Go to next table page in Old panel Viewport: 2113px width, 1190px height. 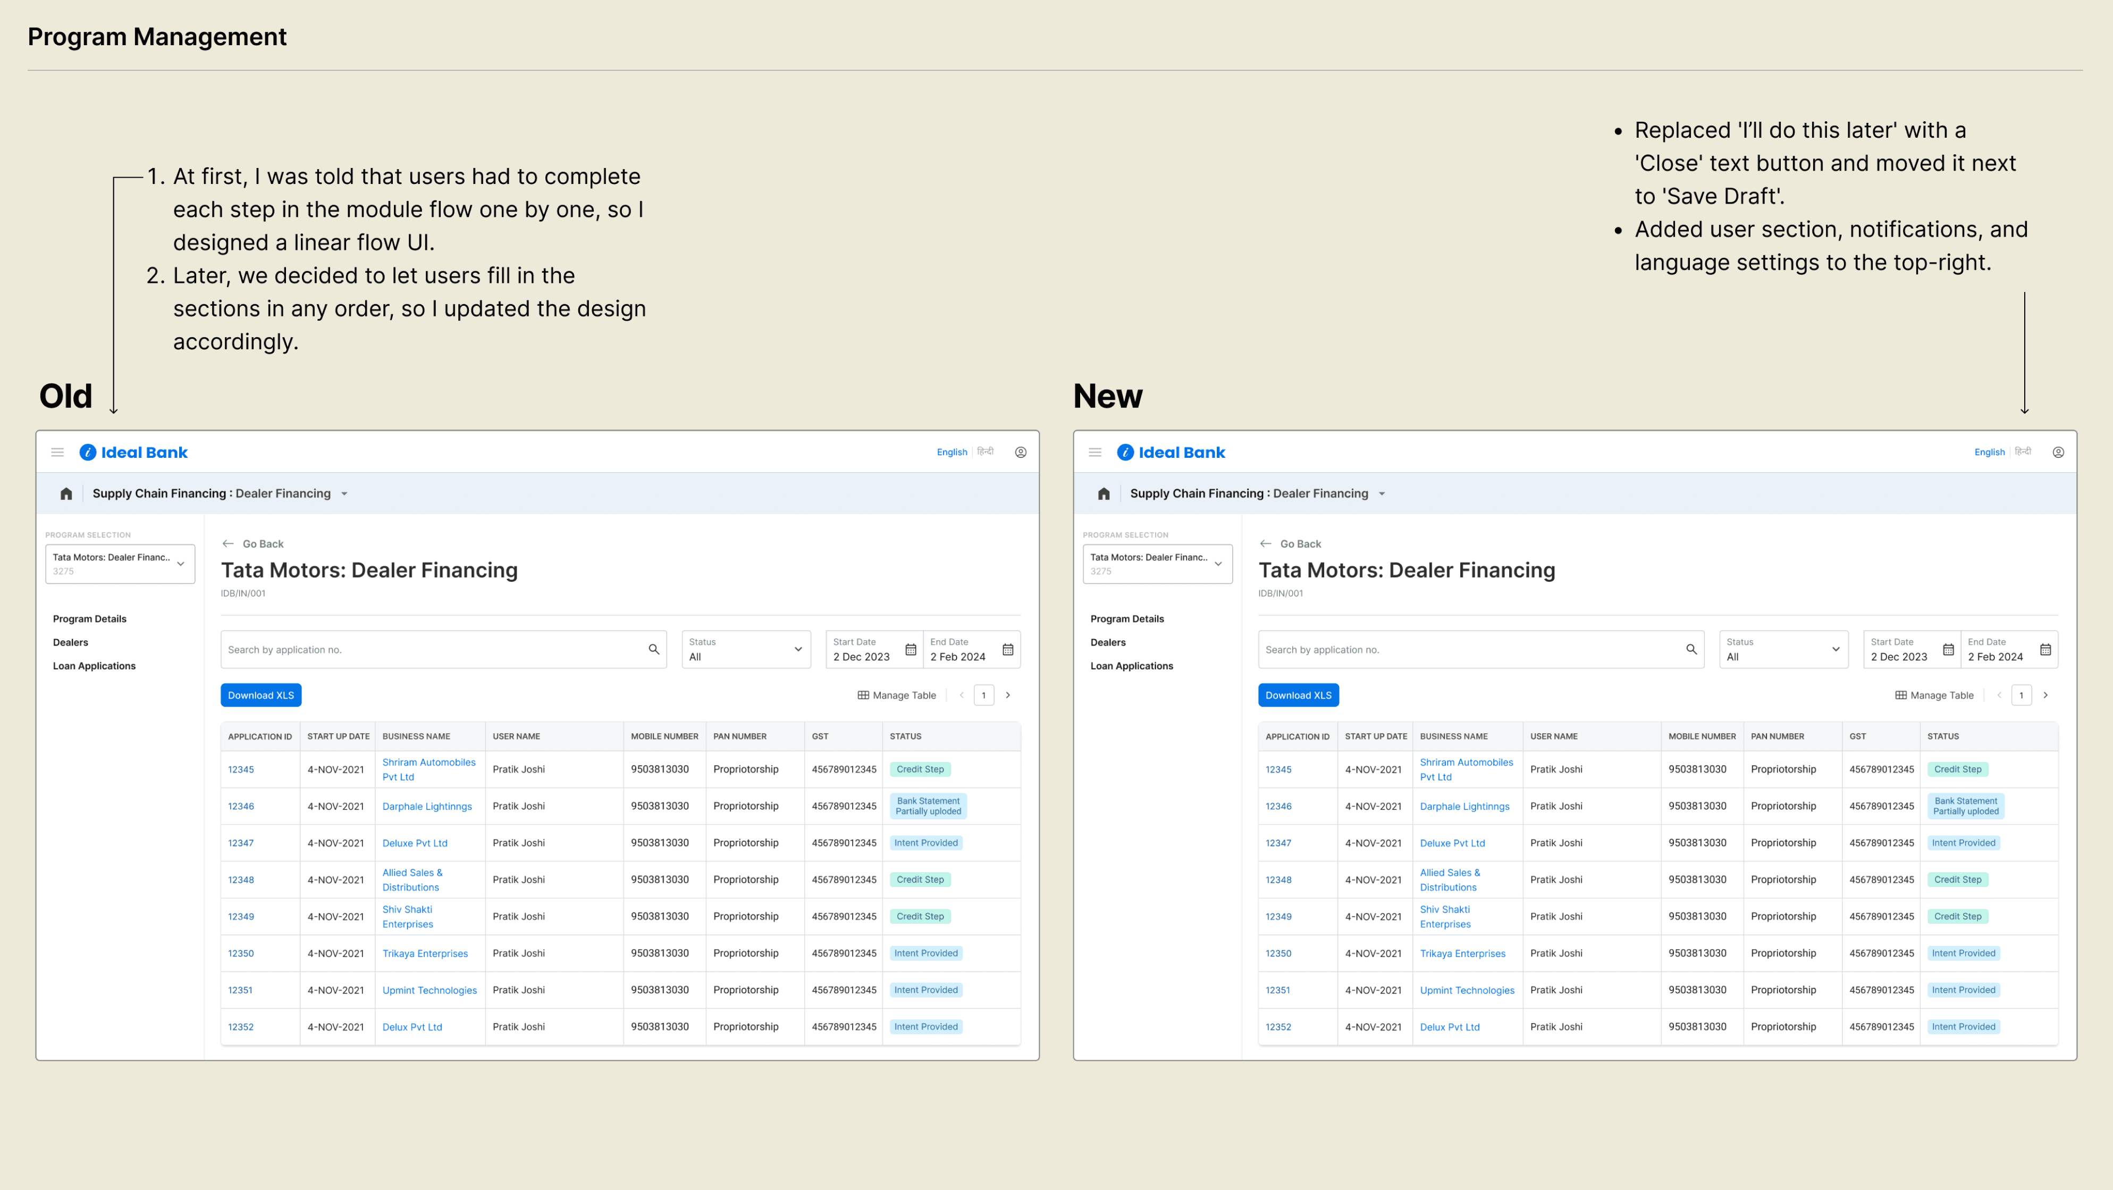[x=1008, y=695]
